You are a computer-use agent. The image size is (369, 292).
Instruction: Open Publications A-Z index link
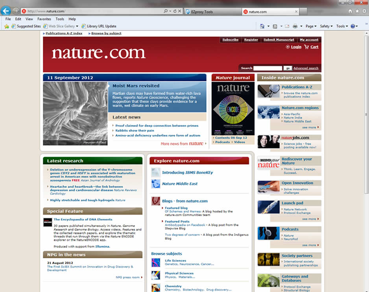tap(64, 33)
